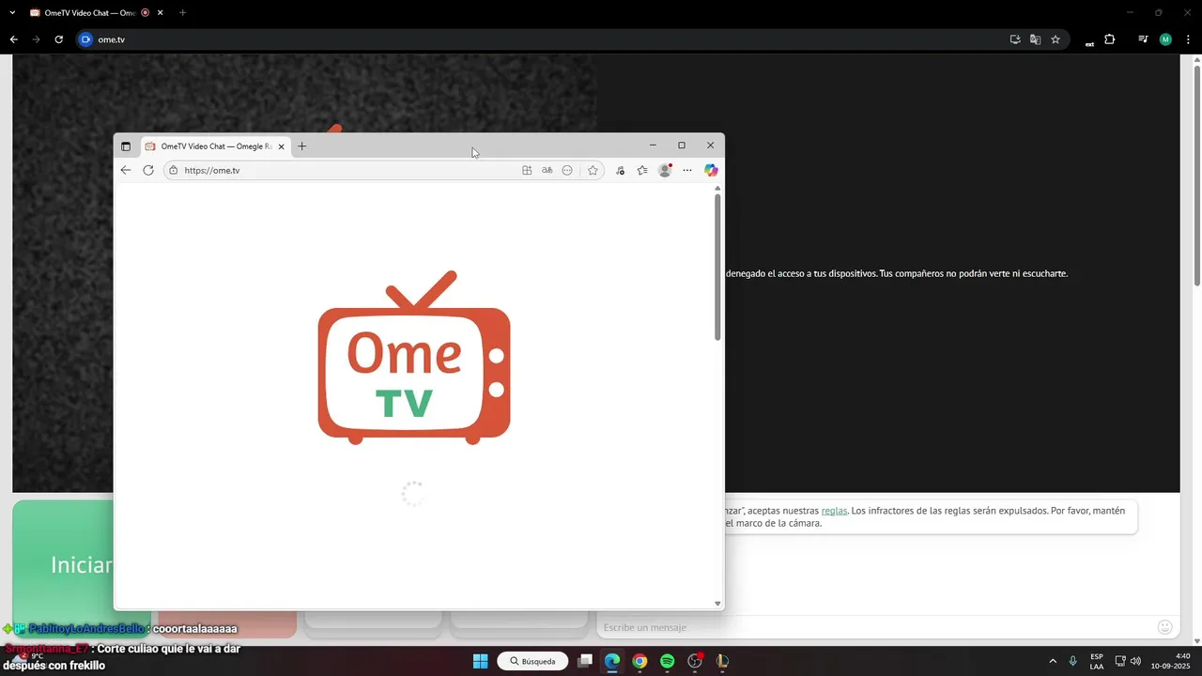Image resolution: width=1202 pixels, height=676 pixels.
Task: Open the Edge address bar more-options circle icon
Action: point(567,170)
